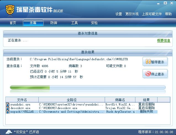Click the 正在查杀 status text
The width and height of the screenshot is (176, 135).
coord(18,40)
